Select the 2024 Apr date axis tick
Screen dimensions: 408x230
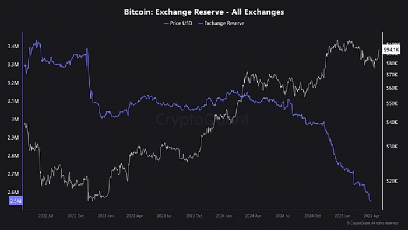pos(253,216)
